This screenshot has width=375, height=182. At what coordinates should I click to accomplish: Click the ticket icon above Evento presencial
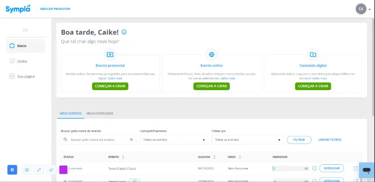tap(110, 55)
